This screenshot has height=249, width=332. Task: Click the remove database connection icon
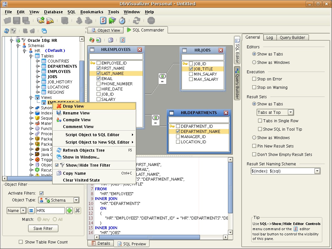50,21
